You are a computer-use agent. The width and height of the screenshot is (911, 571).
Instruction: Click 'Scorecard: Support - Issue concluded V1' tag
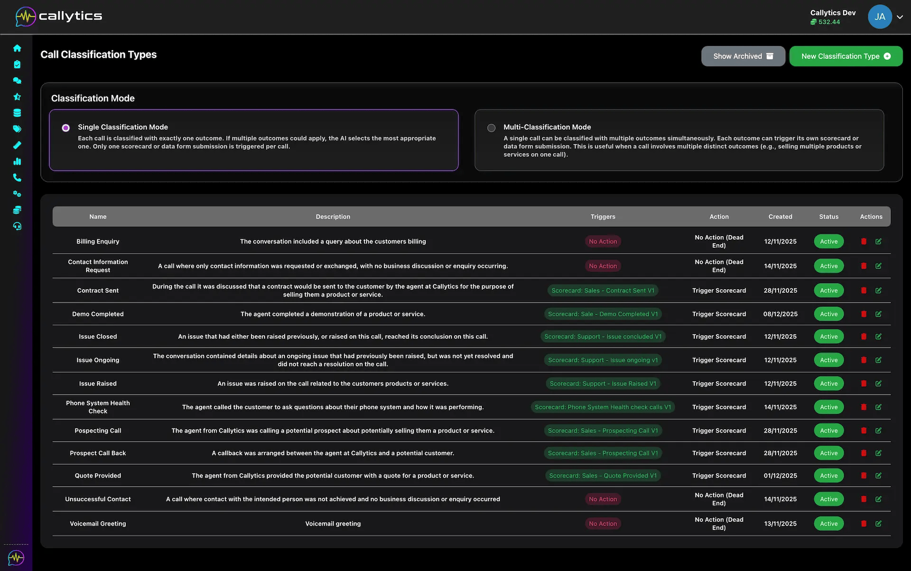coord(603,336)
